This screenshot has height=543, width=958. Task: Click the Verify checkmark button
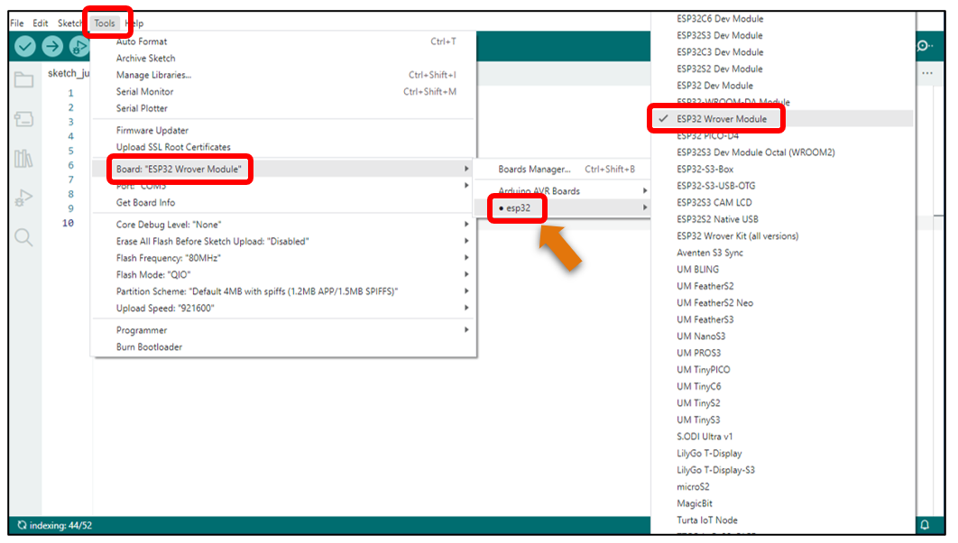[x=25, y=46]
